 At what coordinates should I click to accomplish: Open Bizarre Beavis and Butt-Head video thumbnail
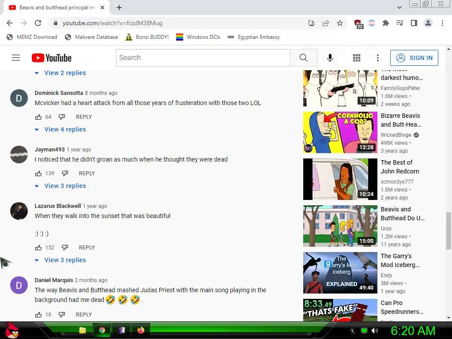(340, 132)
